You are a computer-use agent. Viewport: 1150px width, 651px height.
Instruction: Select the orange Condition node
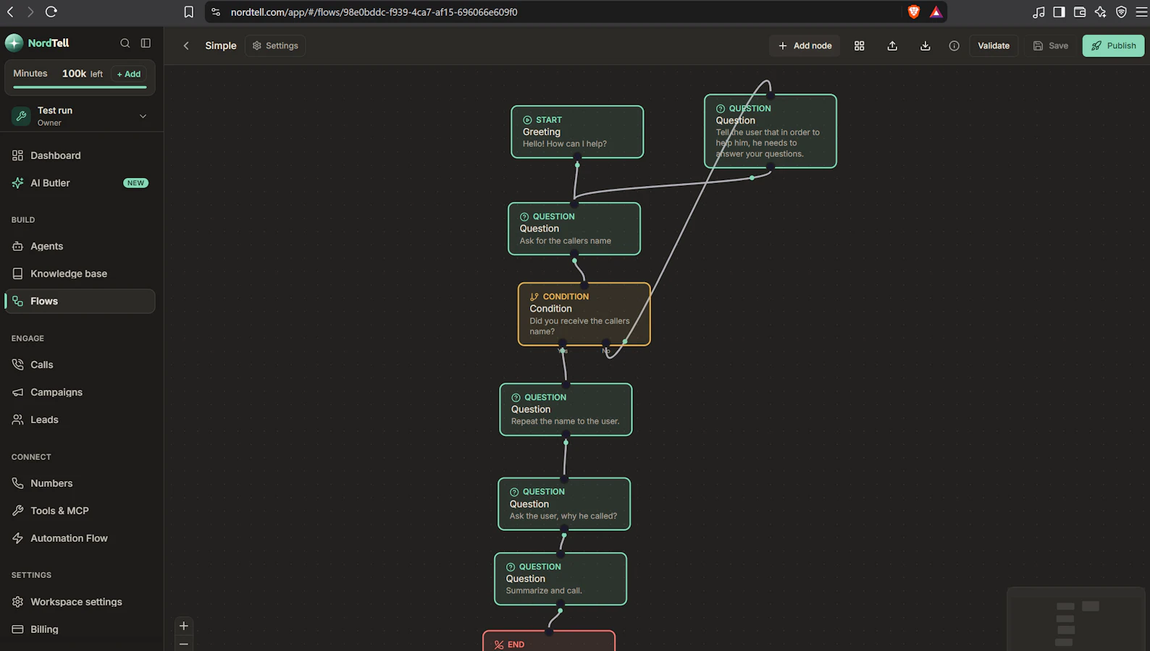tap(584, 314)
